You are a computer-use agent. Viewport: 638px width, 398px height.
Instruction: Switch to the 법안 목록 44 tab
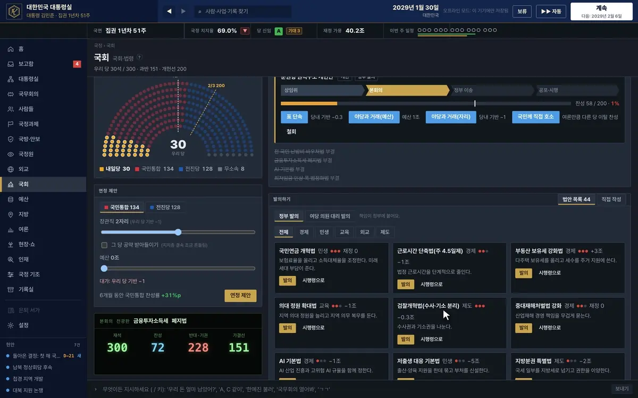click(x=576, y=199)
